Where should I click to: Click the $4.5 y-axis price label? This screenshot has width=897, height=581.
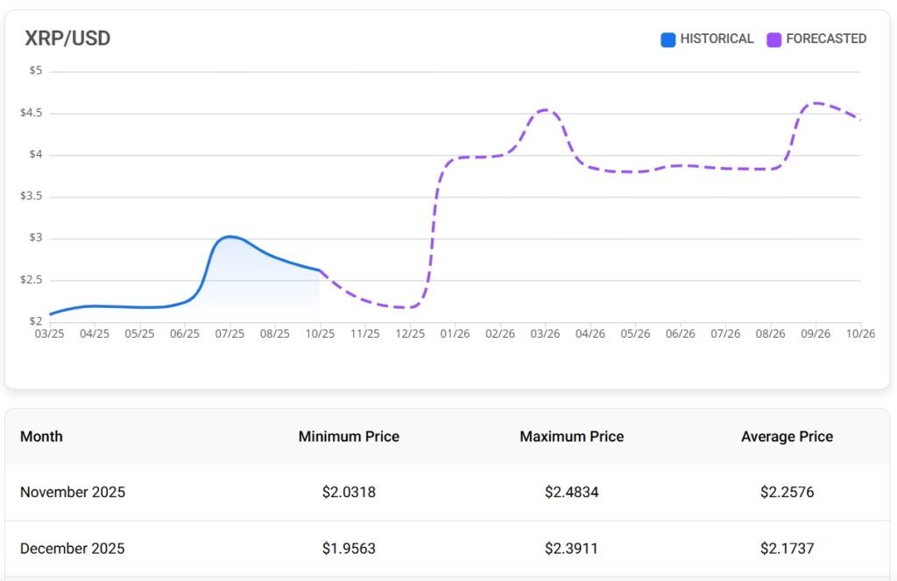tap(32, 113)
